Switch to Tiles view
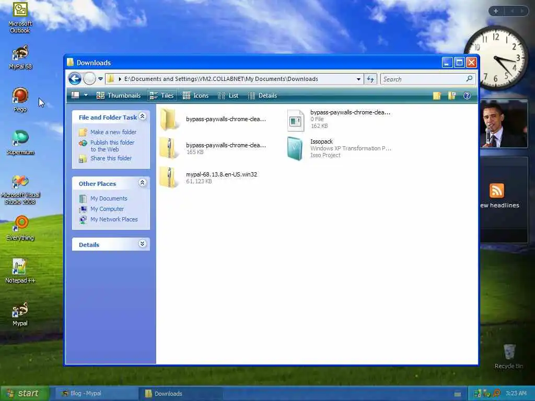The image size is (535, 401). tap(162, 96)
